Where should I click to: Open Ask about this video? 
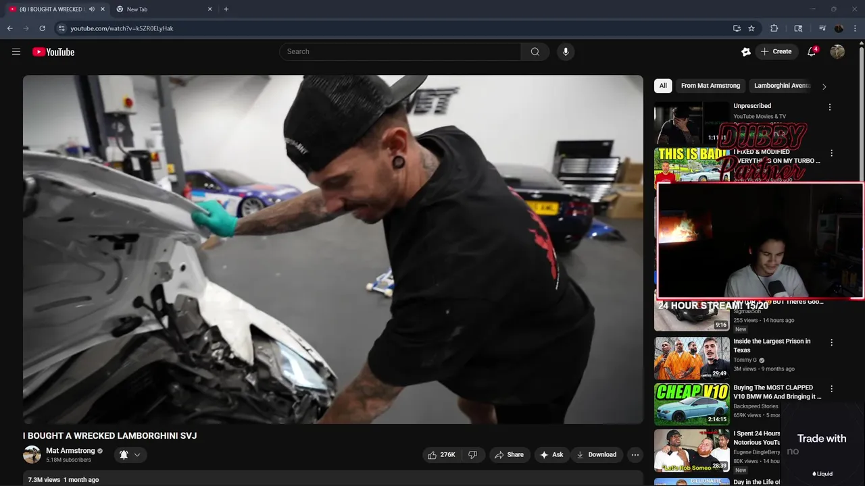click(x=551, y=455)
